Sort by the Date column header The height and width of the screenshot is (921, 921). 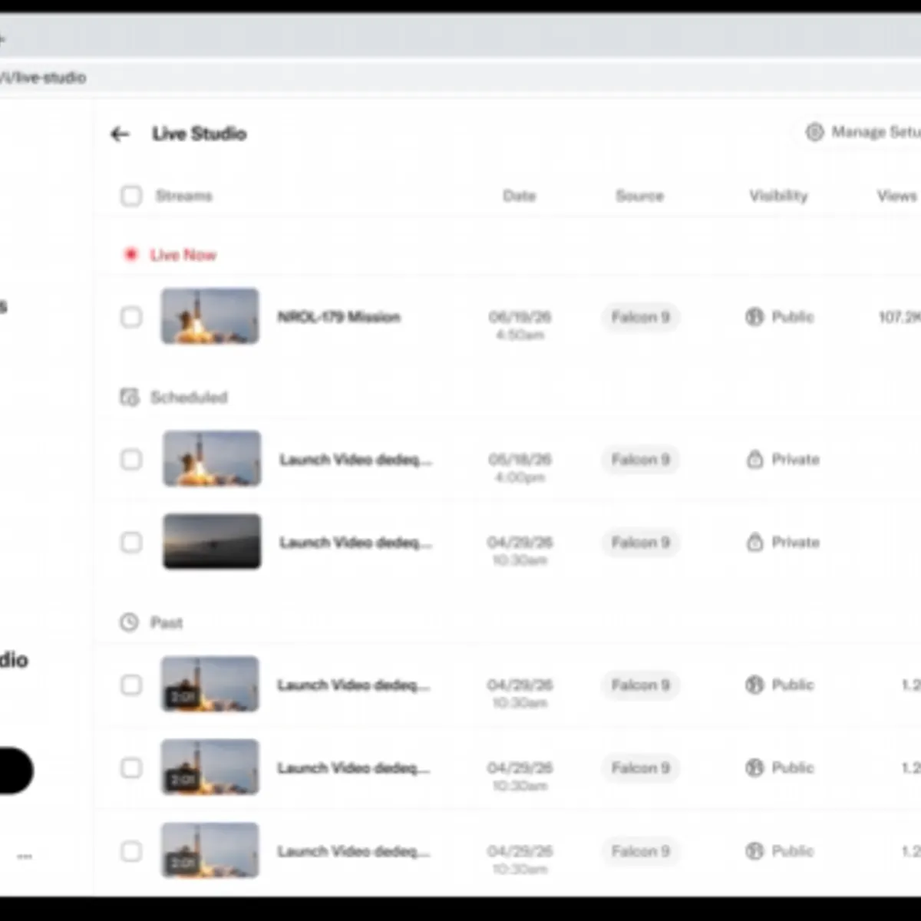point(519,196)
